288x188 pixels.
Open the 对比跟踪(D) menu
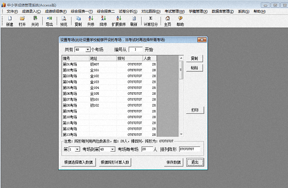pyautogui.click(x=151, y=11)
